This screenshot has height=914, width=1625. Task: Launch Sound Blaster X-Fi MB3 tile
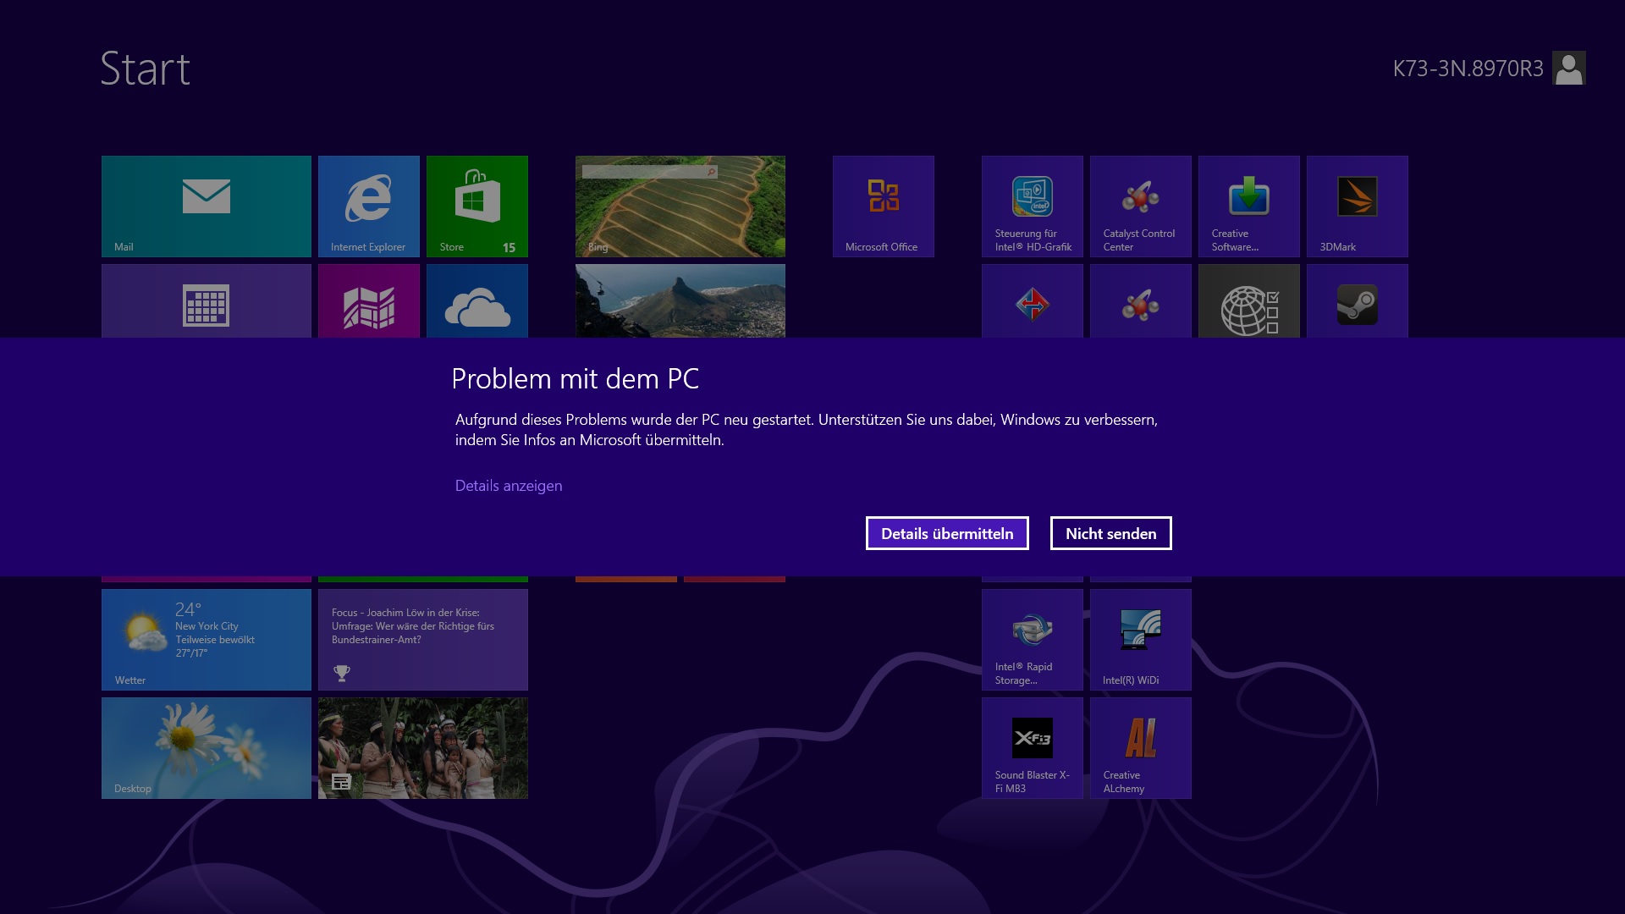coord(1032,747)
